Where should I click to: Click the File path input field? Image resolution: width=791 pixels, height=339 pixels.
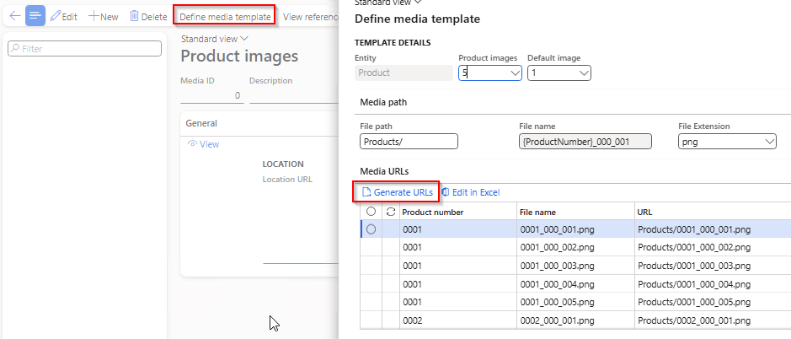point(409,142)
